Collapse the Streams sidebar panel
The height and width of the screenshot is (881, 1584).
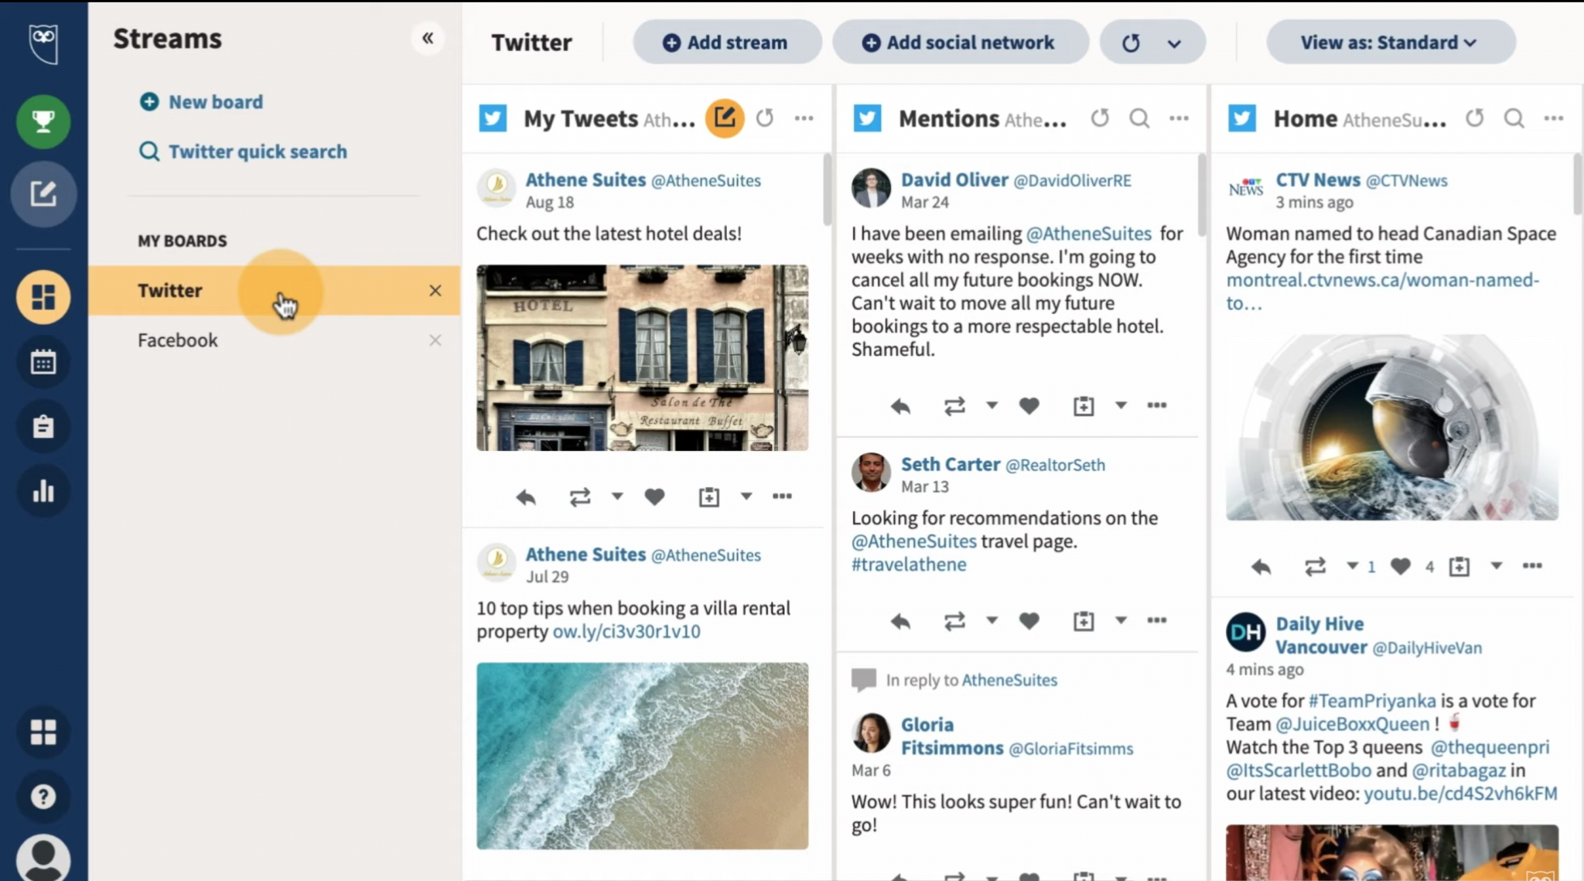[428, 38]
